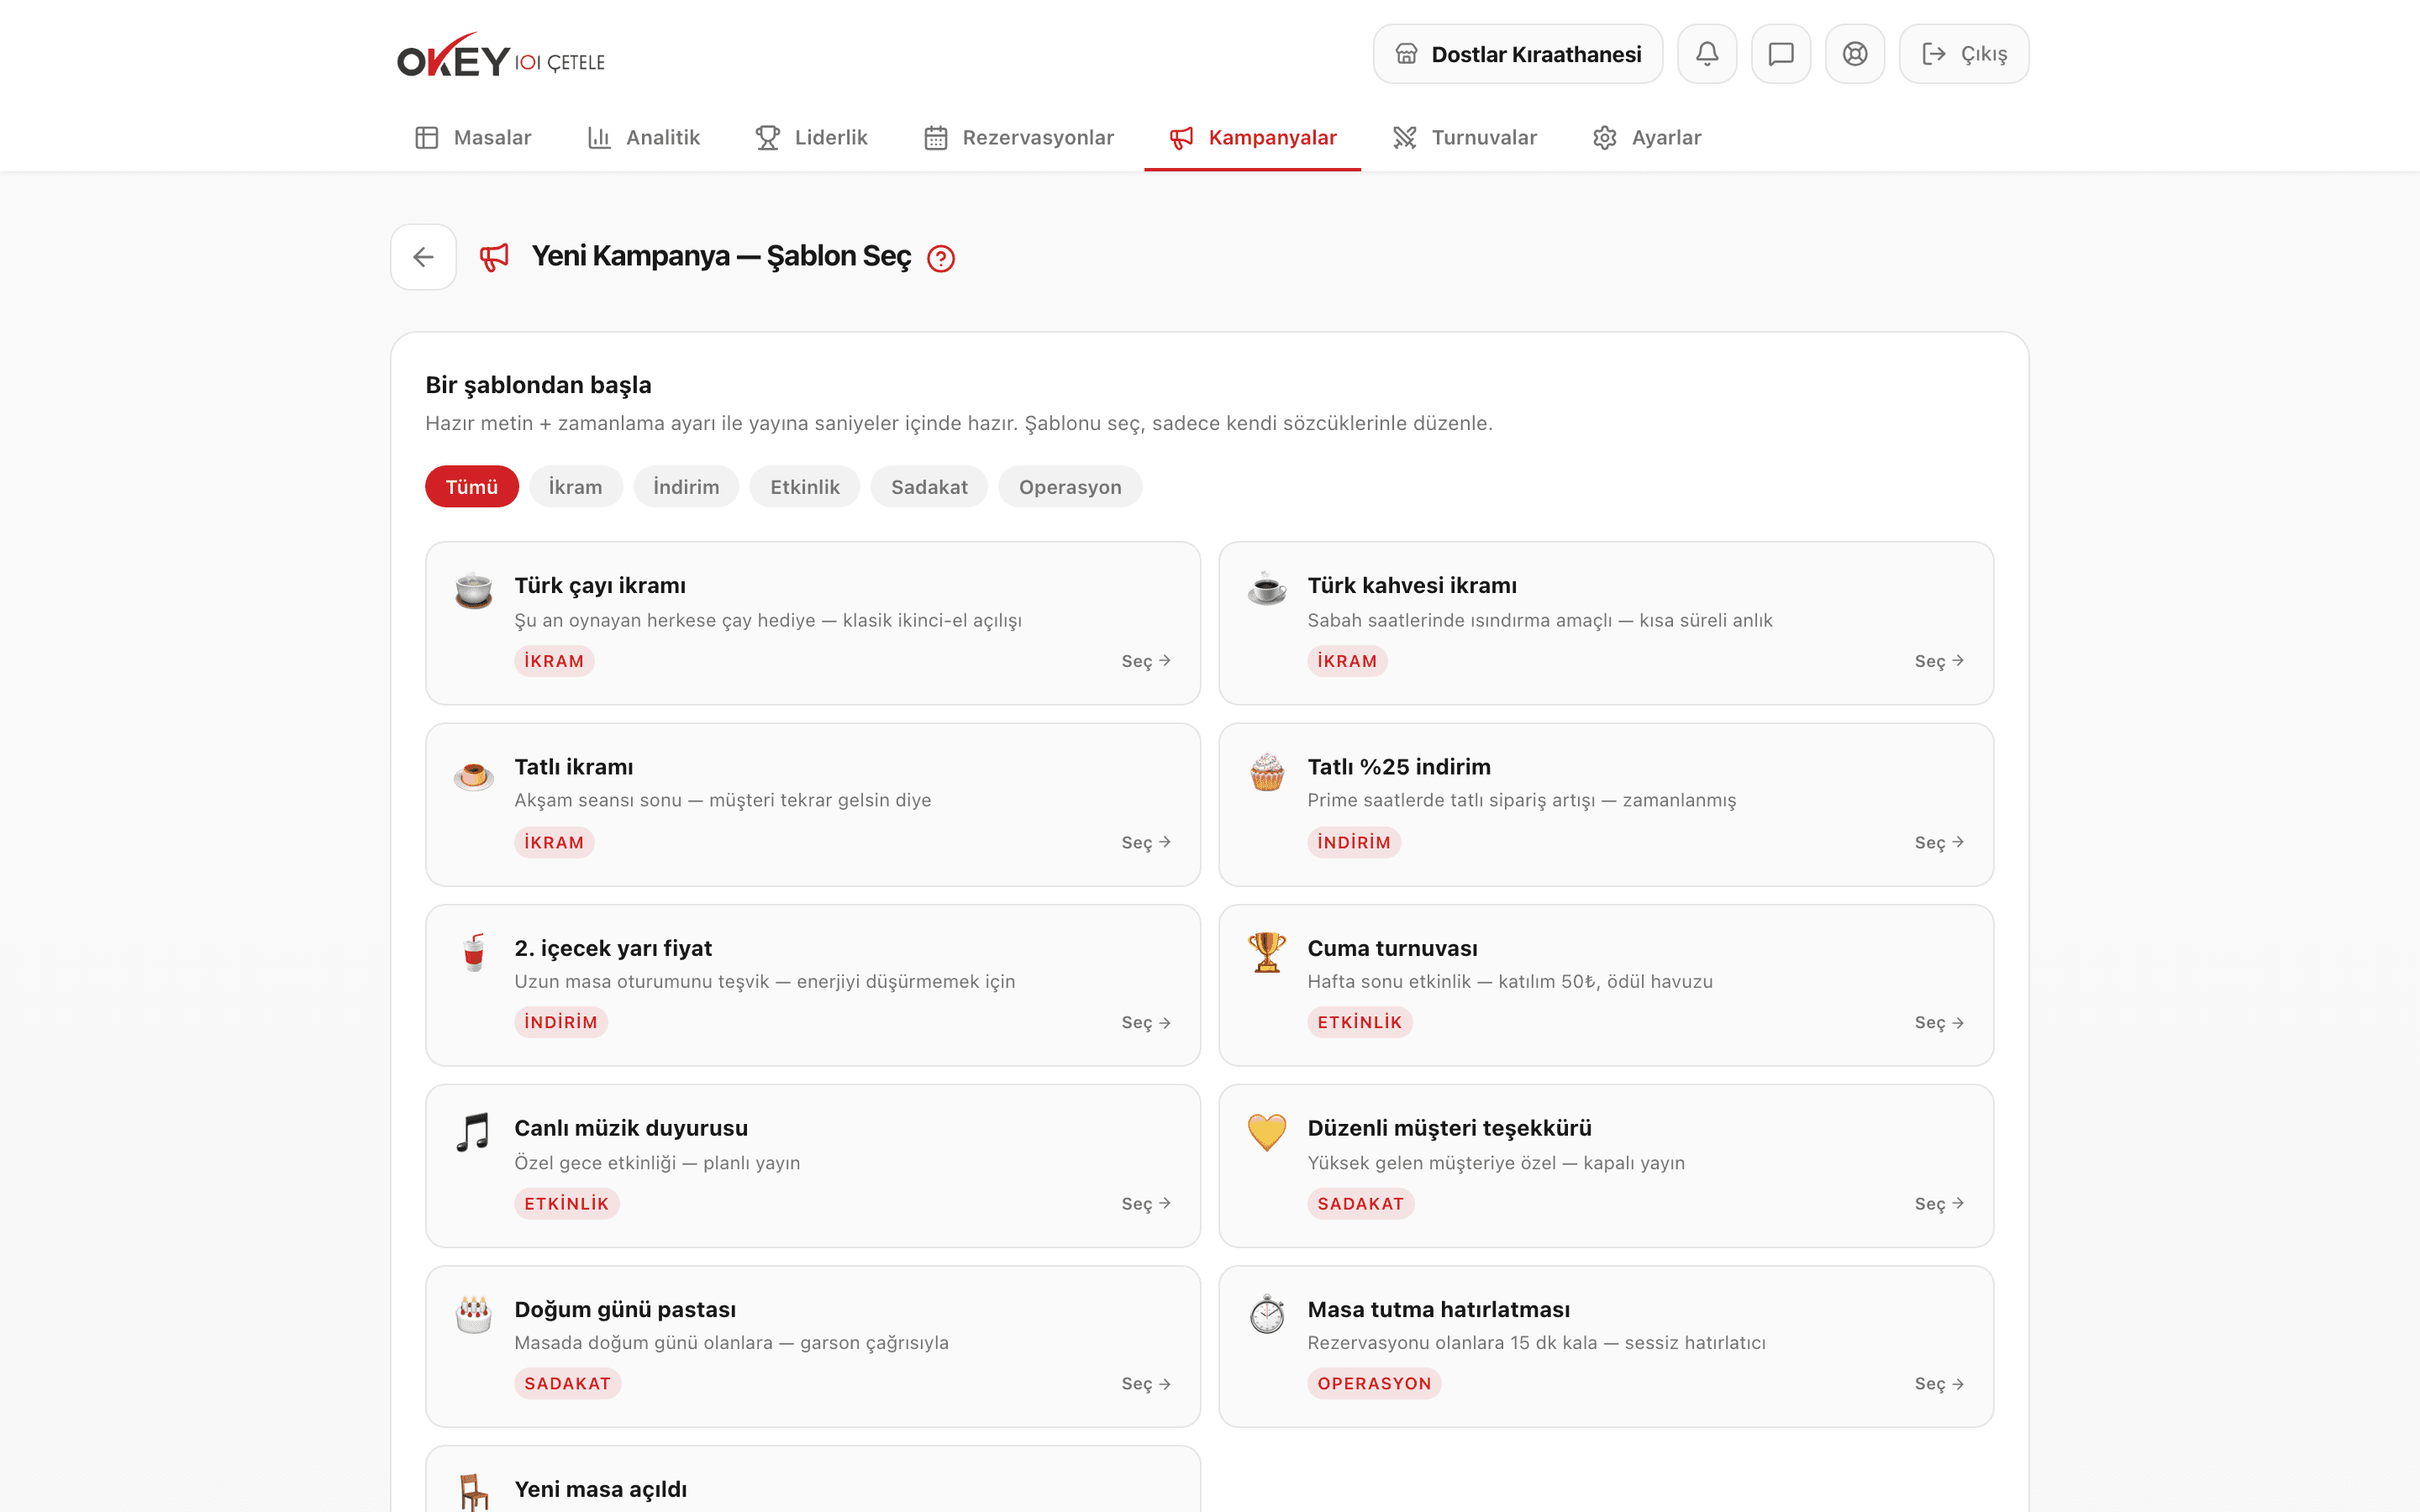Click İKRAM tag on Türk kahvesi ikramı
This screenshot has width=2420, height=1512.
pyautogui.click(x=1347, y=661)
